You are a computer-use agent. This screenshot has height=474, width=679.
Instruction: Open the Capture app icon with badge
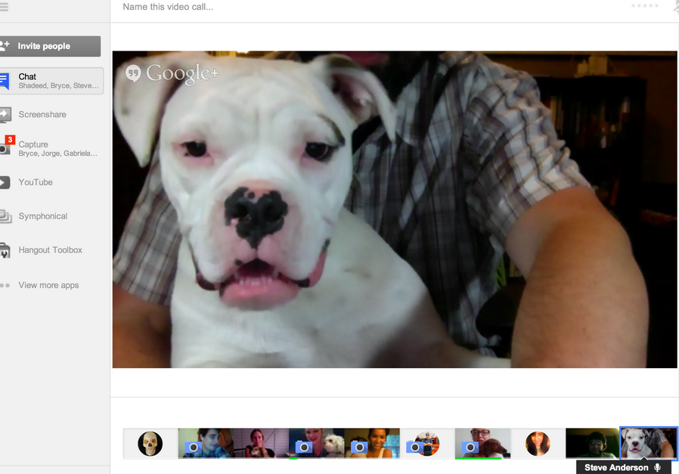5,146
